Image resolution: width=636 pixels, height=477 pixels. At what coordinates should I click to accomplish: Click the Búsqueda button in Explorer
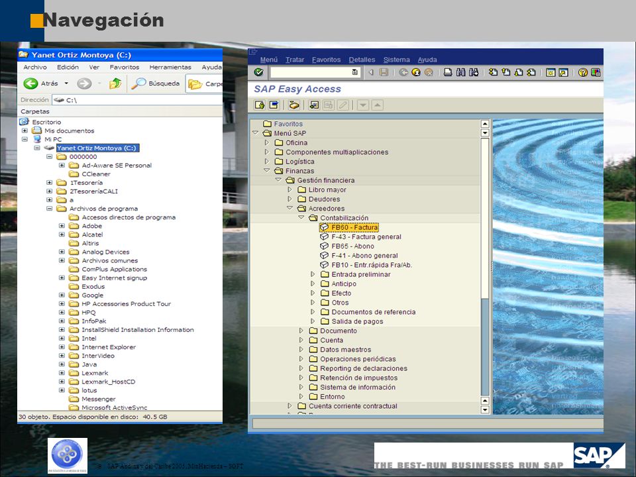click(x=156, y=83)
